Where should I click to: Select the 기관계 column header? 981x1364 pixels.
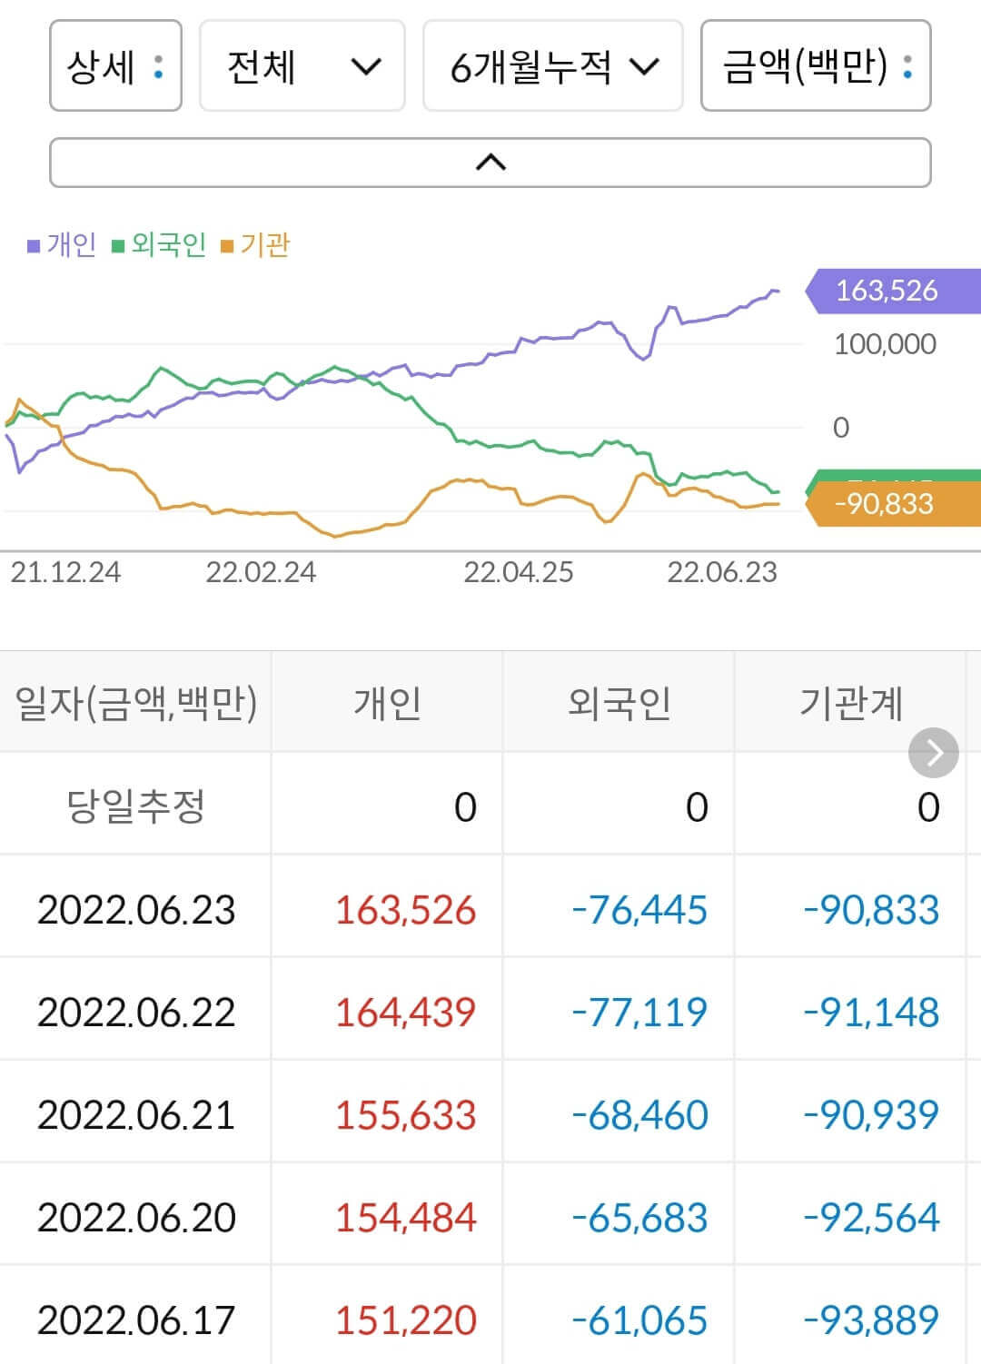pos(853,700)
